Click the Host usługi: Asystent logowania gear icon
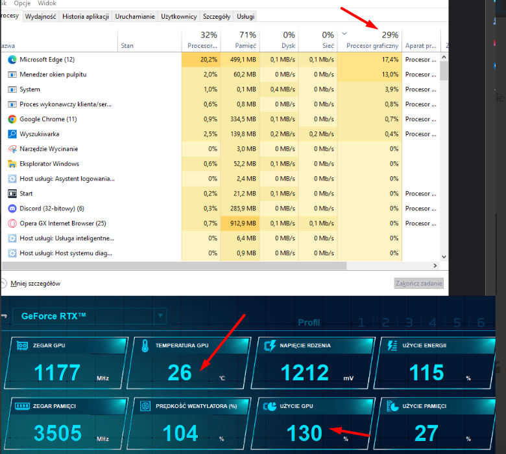Viewport: 506px width, 454px height. 12,179
